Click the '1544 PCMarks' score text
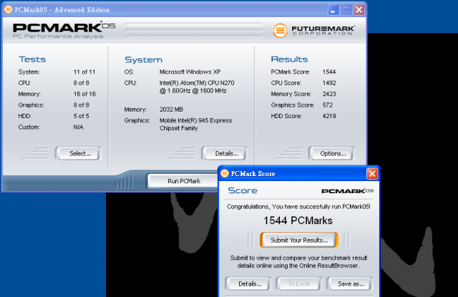 [x=298, y=220]
